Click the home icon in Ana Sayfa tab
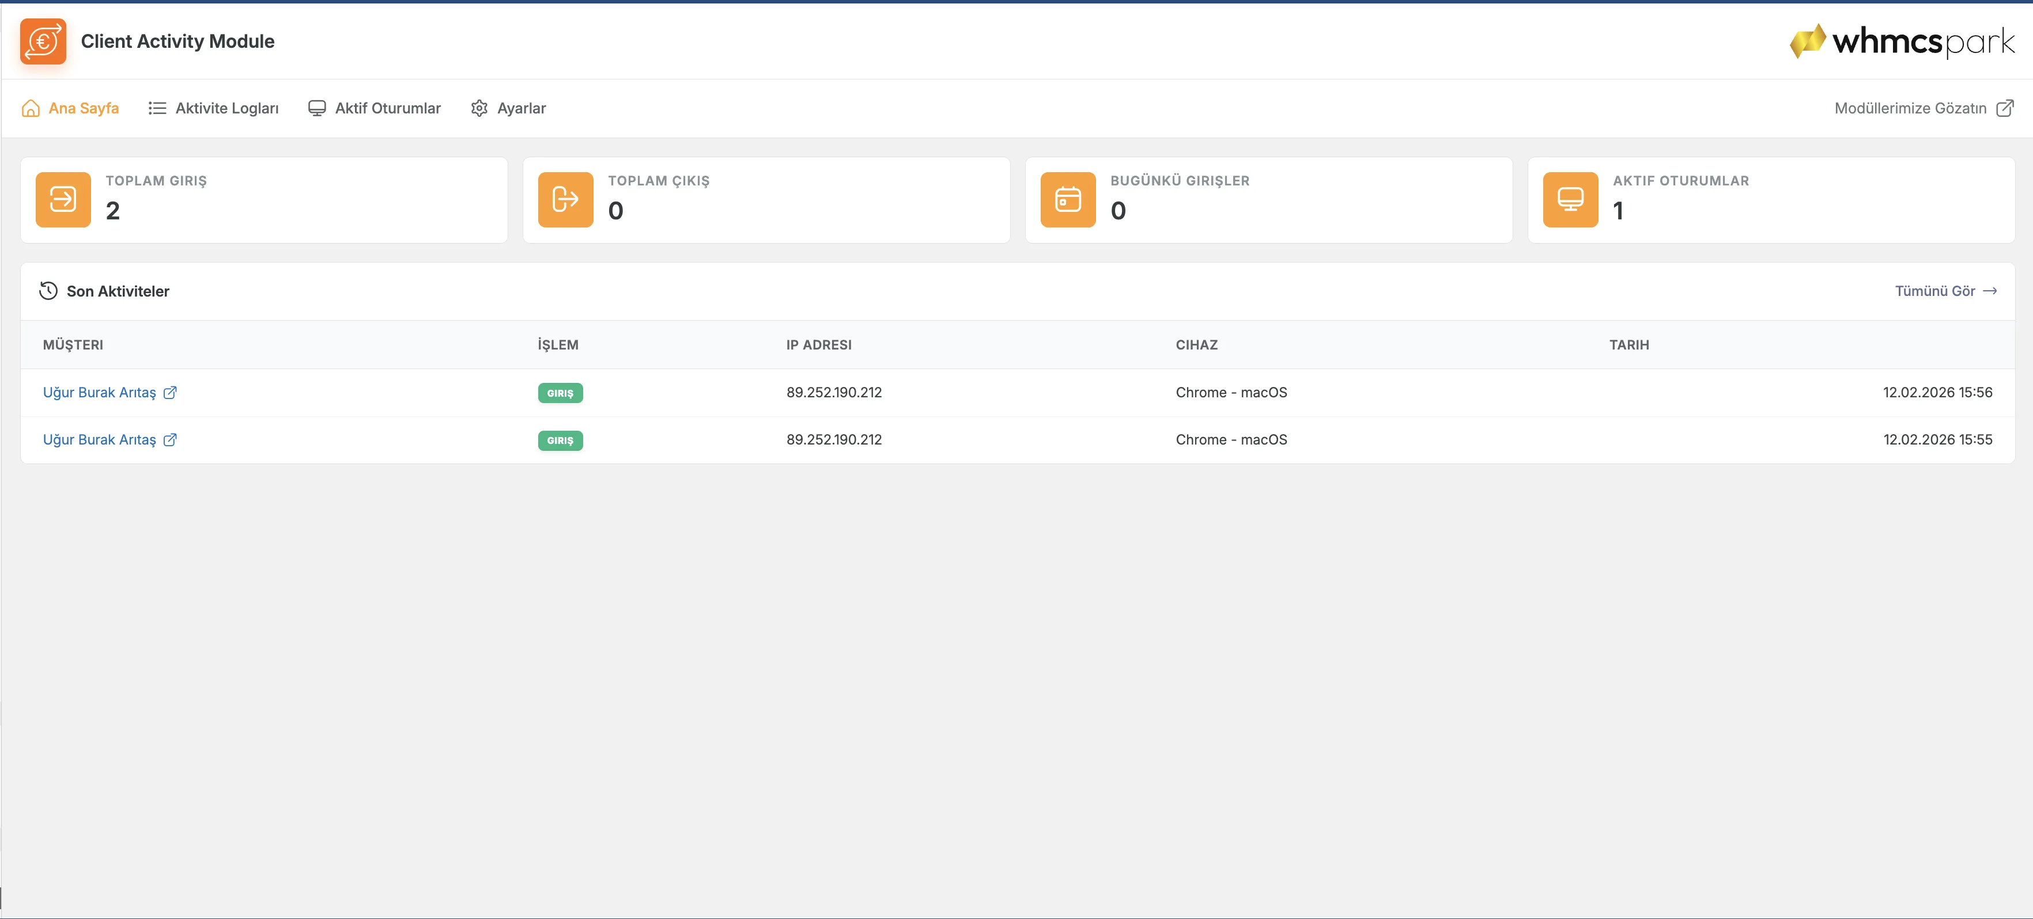Image resolution: width=2033 pixels, height=919 pixels. 31,108
